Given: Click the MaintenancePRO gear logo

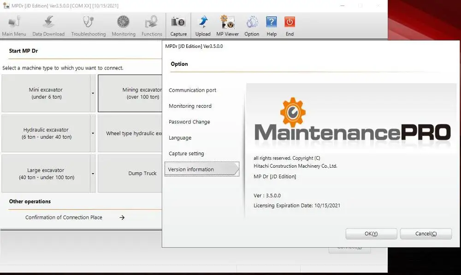Looking at the screenshot, I should 293,112.
